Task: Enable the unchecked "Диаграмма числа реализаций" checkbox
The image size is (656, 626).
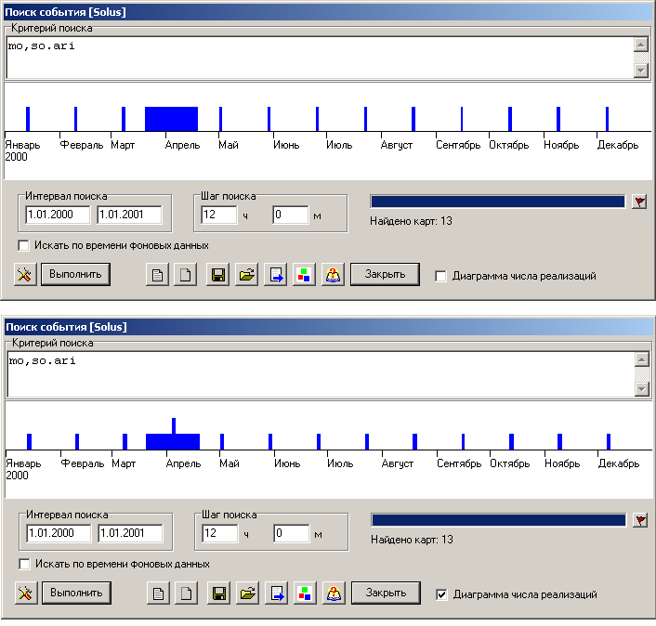Action: click(440, 276)
